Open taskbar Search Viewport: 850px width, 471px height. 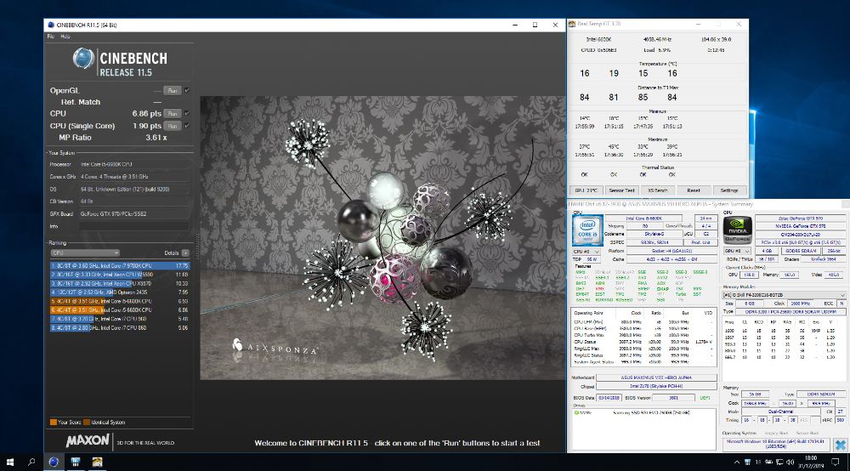pyautogui.click(x=31, y=462)
